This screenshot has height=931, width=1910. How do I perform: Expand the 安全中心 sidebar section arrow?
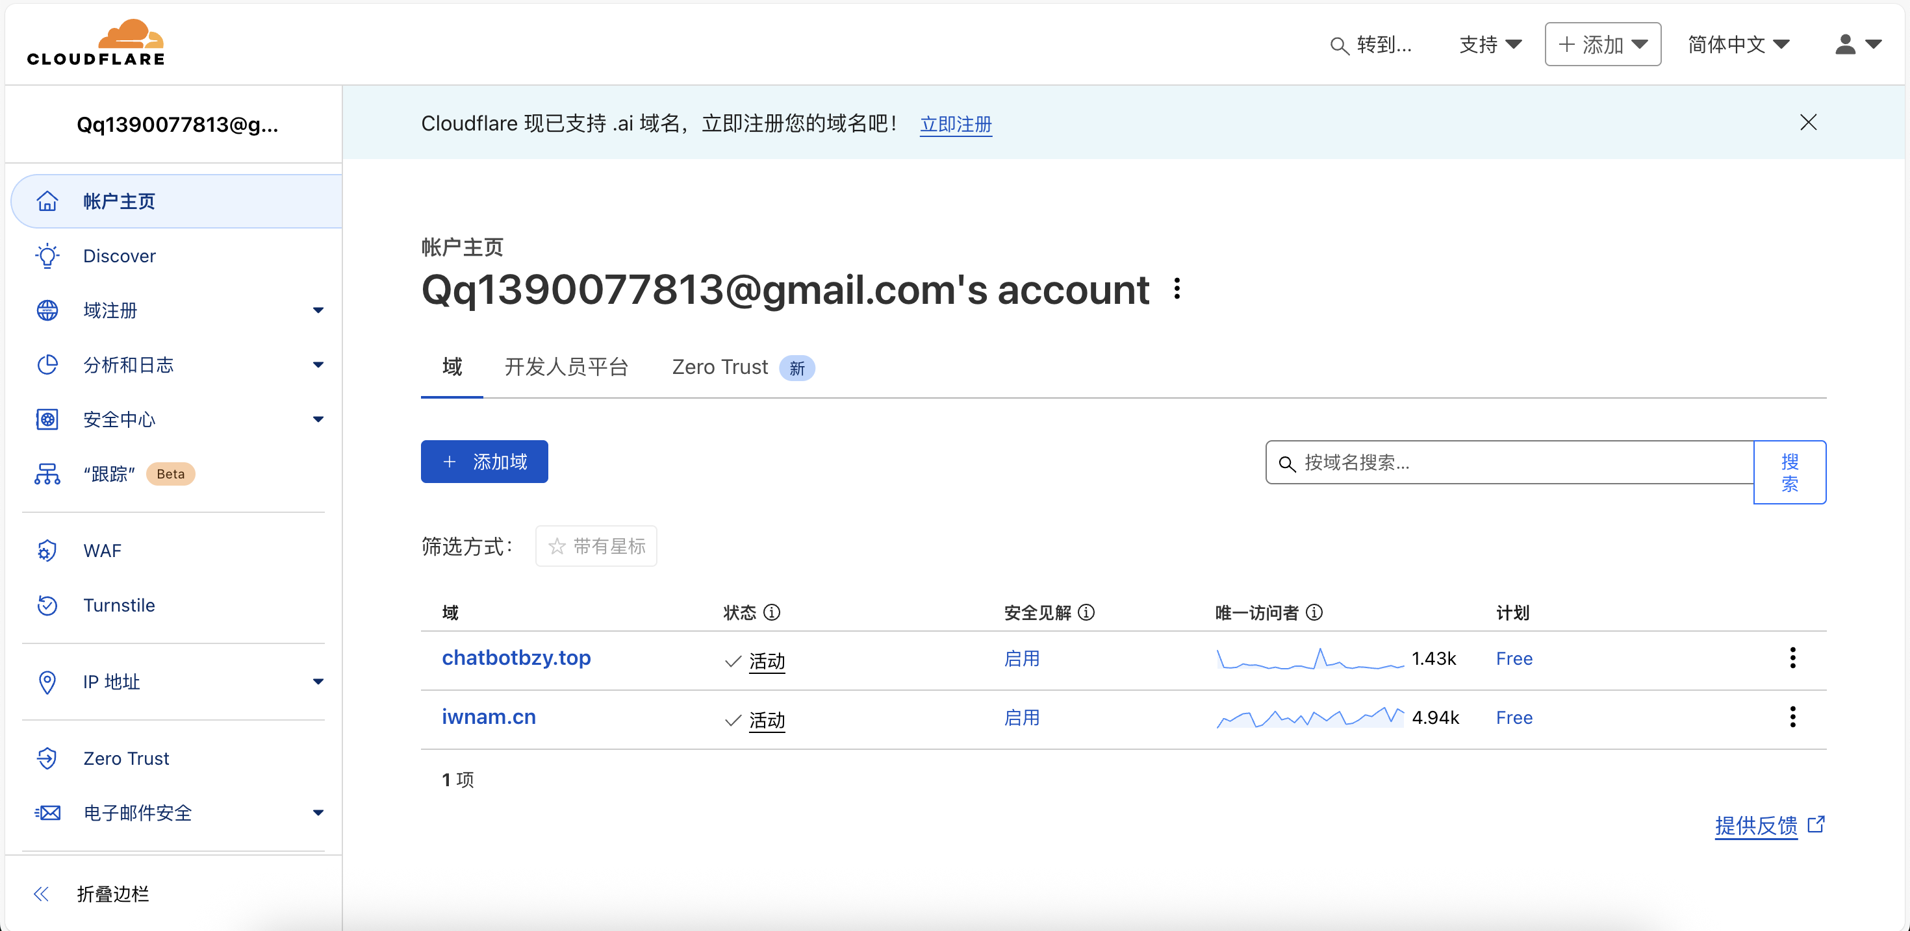coord(318,419)
